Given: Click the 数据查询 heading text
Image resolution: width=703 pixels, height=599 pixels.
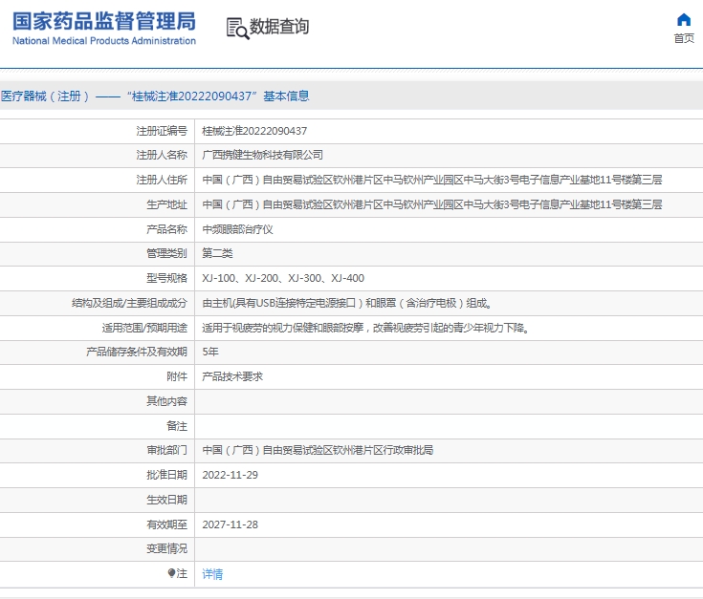Looking at the screenshot, I should (279, 27).
